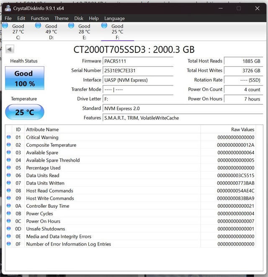Open the Function menu
The width and height of the screenshot is (268, 277).
(x=40, y=18)
